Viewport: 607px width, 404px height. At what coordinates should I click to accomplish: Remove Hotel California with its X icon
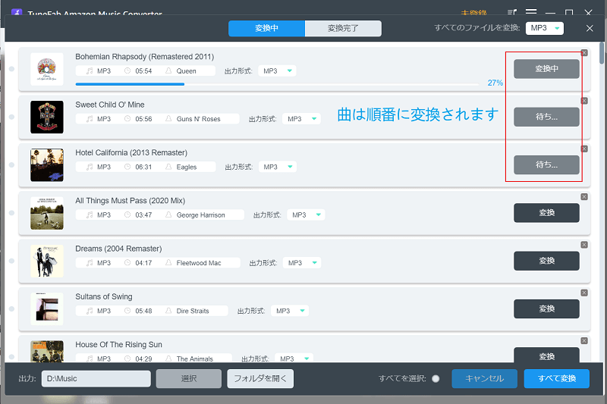pyautogui.click(x=584, y=149)
